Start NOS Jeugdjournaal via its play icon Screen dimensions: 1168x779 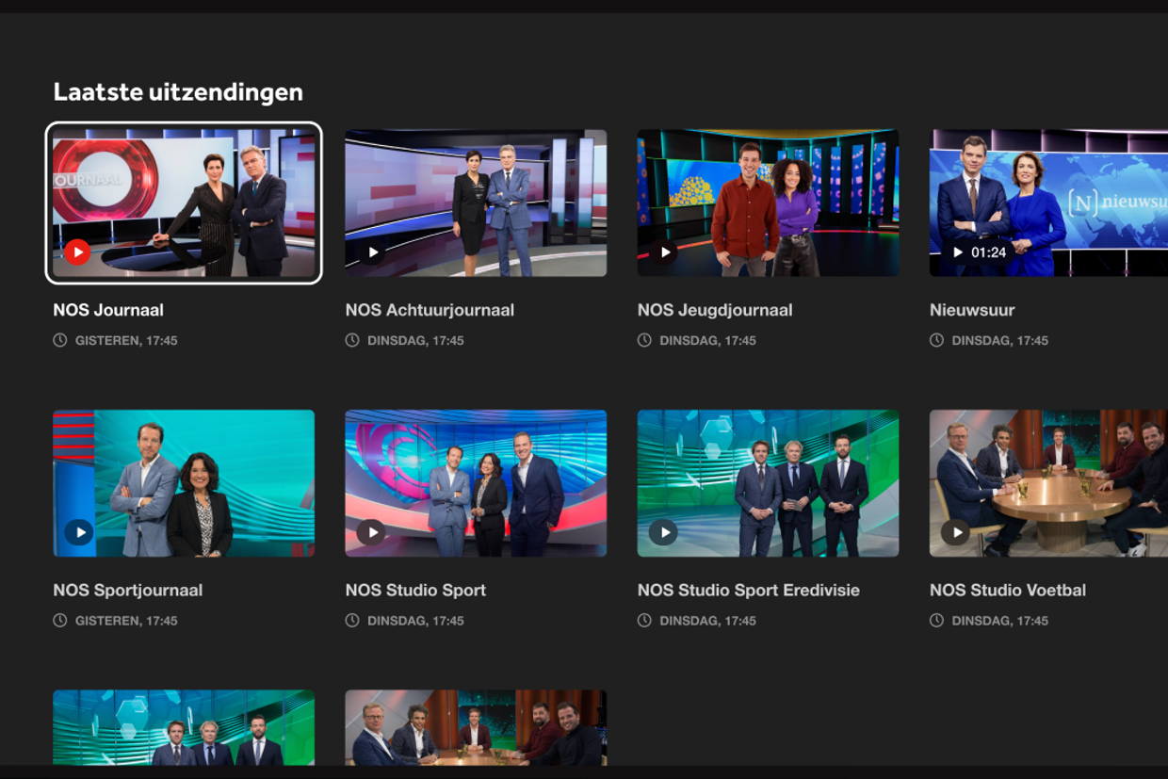(664, 252)
